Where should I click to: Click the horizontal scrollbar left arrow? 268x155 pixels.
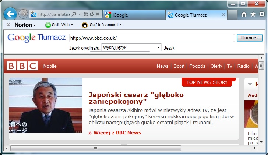[7, 148]
